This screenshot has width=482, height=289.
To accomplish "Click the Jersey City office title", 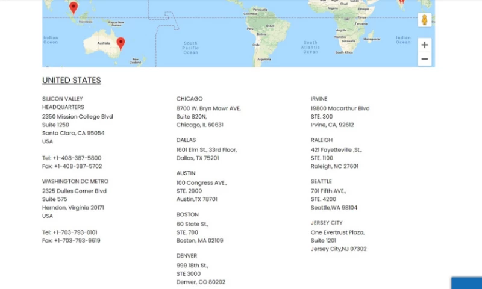I will [327, 223].
